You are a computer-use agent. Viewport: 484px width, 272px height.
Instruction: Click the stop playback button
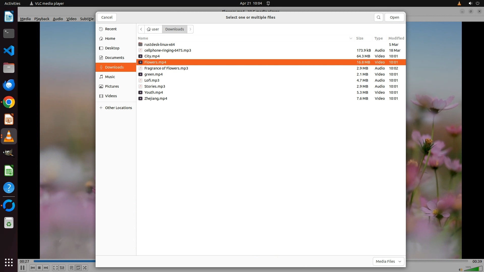(39, 268)
